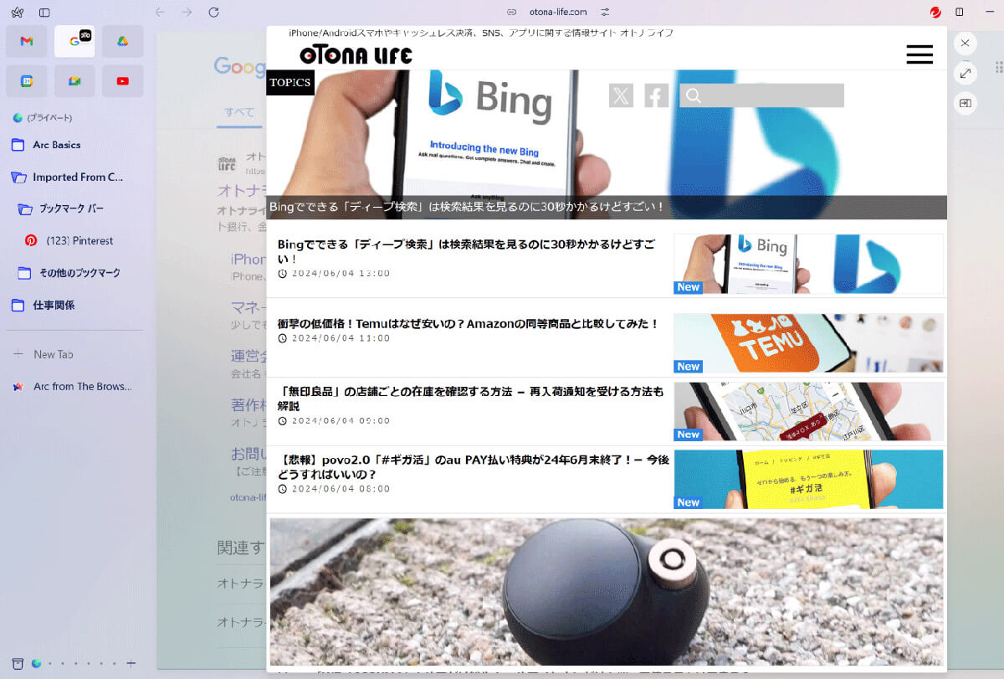Open split view icon in top bar

click(960, 13)
